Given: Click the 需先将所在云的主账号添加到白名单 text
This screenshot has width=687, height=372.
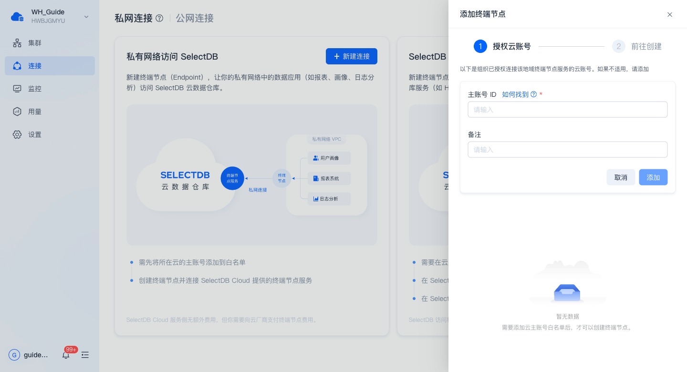Looking at the screenshot, I should pos(192,262).
